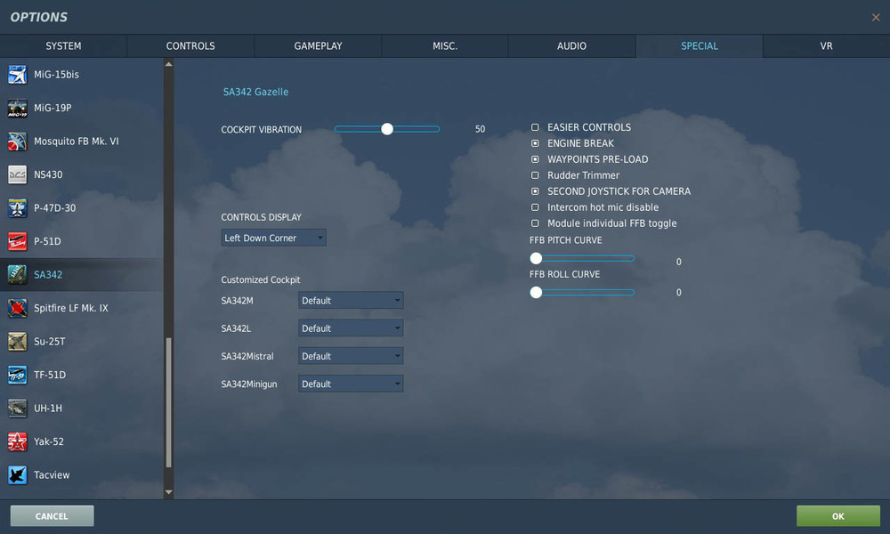Viewport: 890px width, 534px height.
Task: Click the Yak-52 list label
Action: coord(49,441)
